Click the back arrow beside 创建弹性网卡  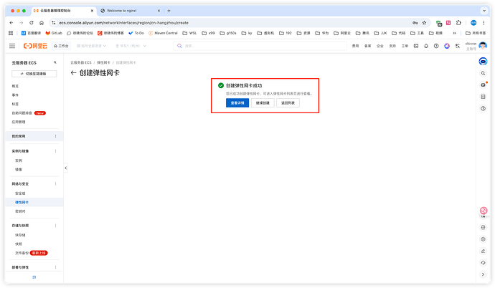73,73
